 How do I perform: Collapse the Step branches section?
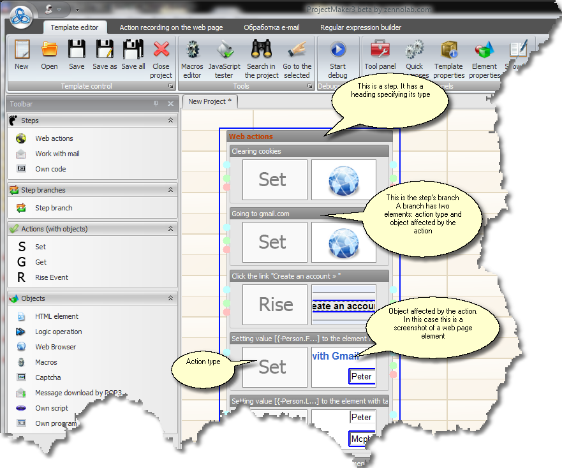[170, 190]
